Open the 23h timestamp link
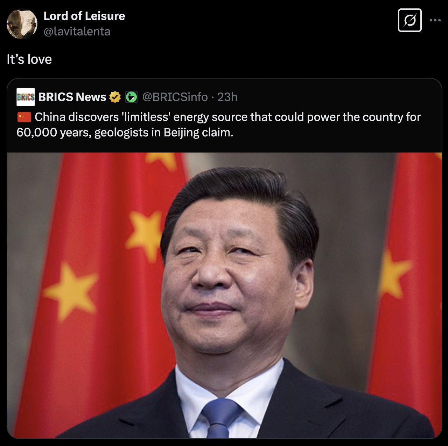The height and width of the screenshot is (446, 448). point(227,97)
